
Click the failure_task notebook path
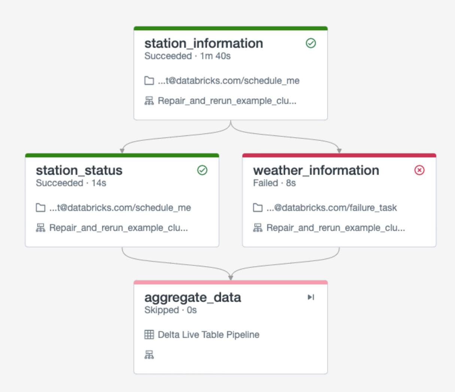click(x=331, y=208)
